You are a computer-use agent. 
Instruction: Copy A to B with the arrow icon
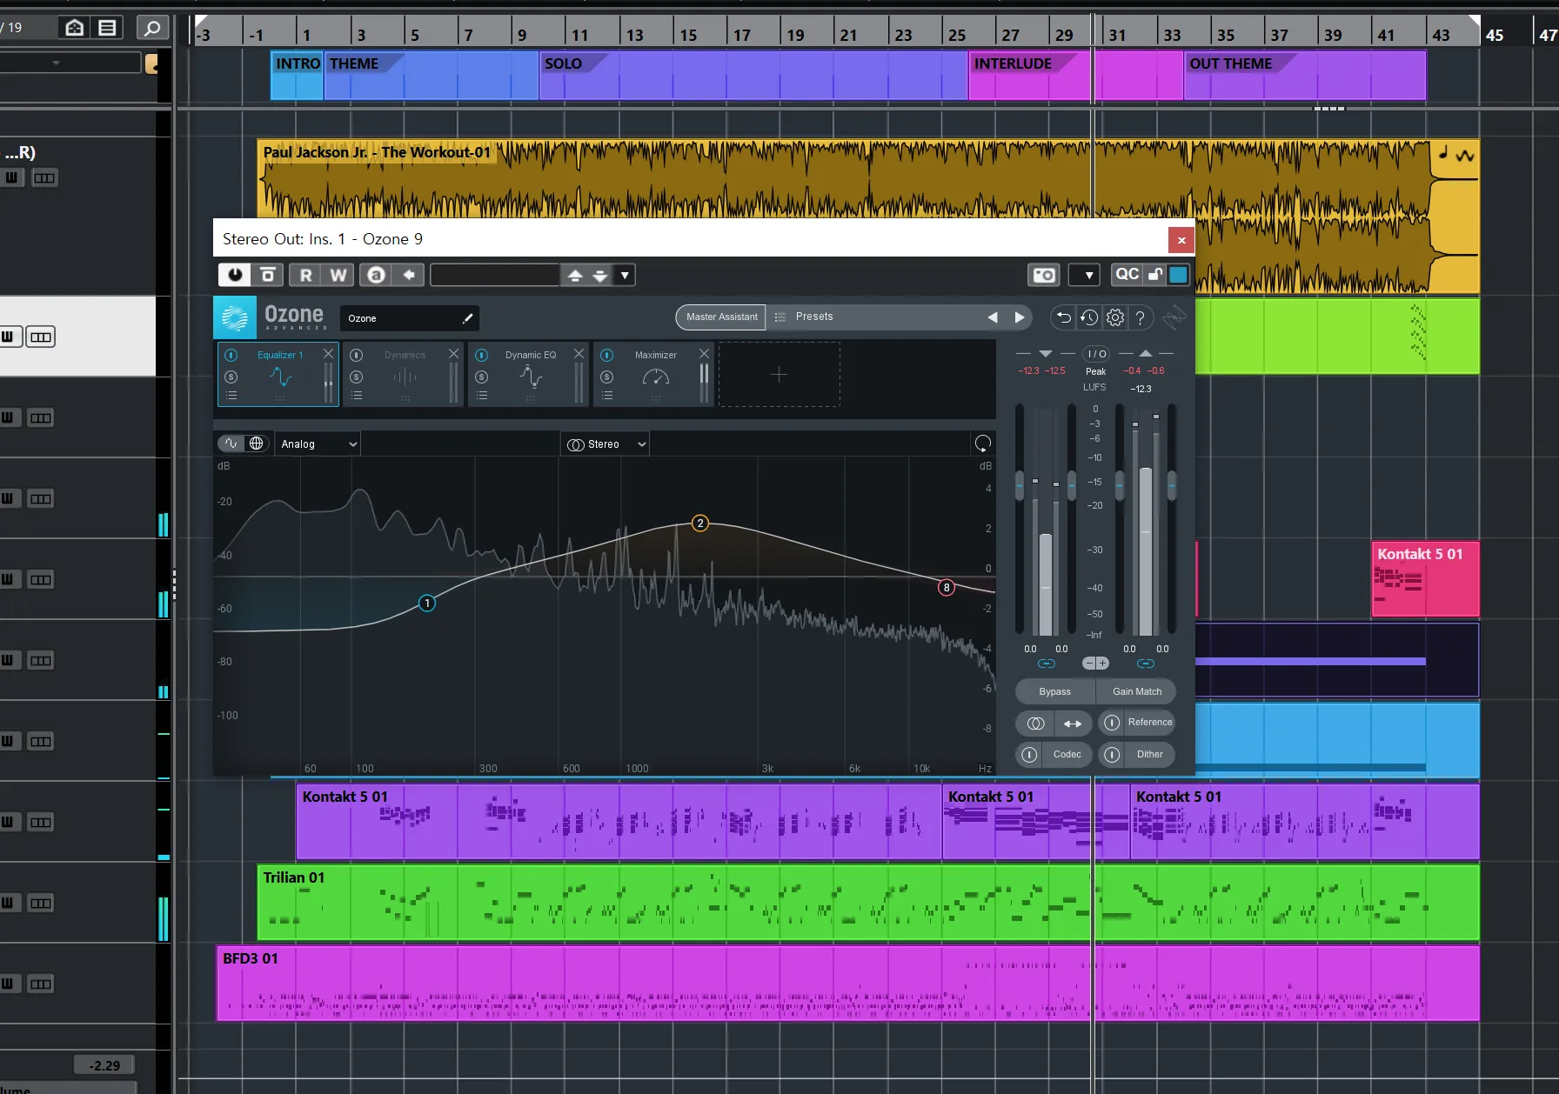pos(409,275)
